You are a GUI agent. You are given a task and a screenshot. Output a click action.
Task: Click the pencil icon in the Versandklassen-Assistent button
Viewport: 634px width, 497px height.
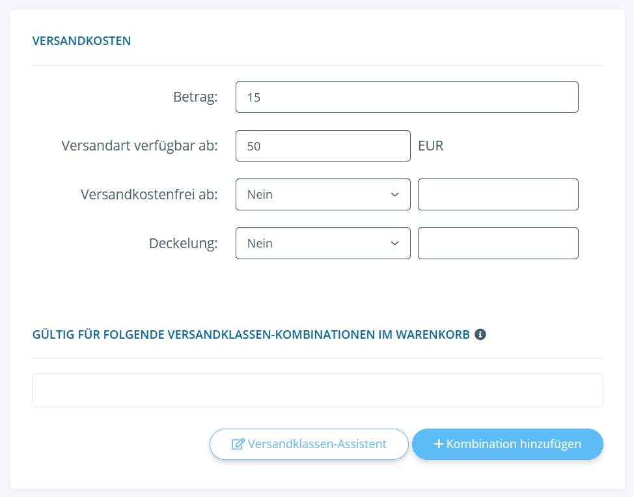(x=238, y=444)
